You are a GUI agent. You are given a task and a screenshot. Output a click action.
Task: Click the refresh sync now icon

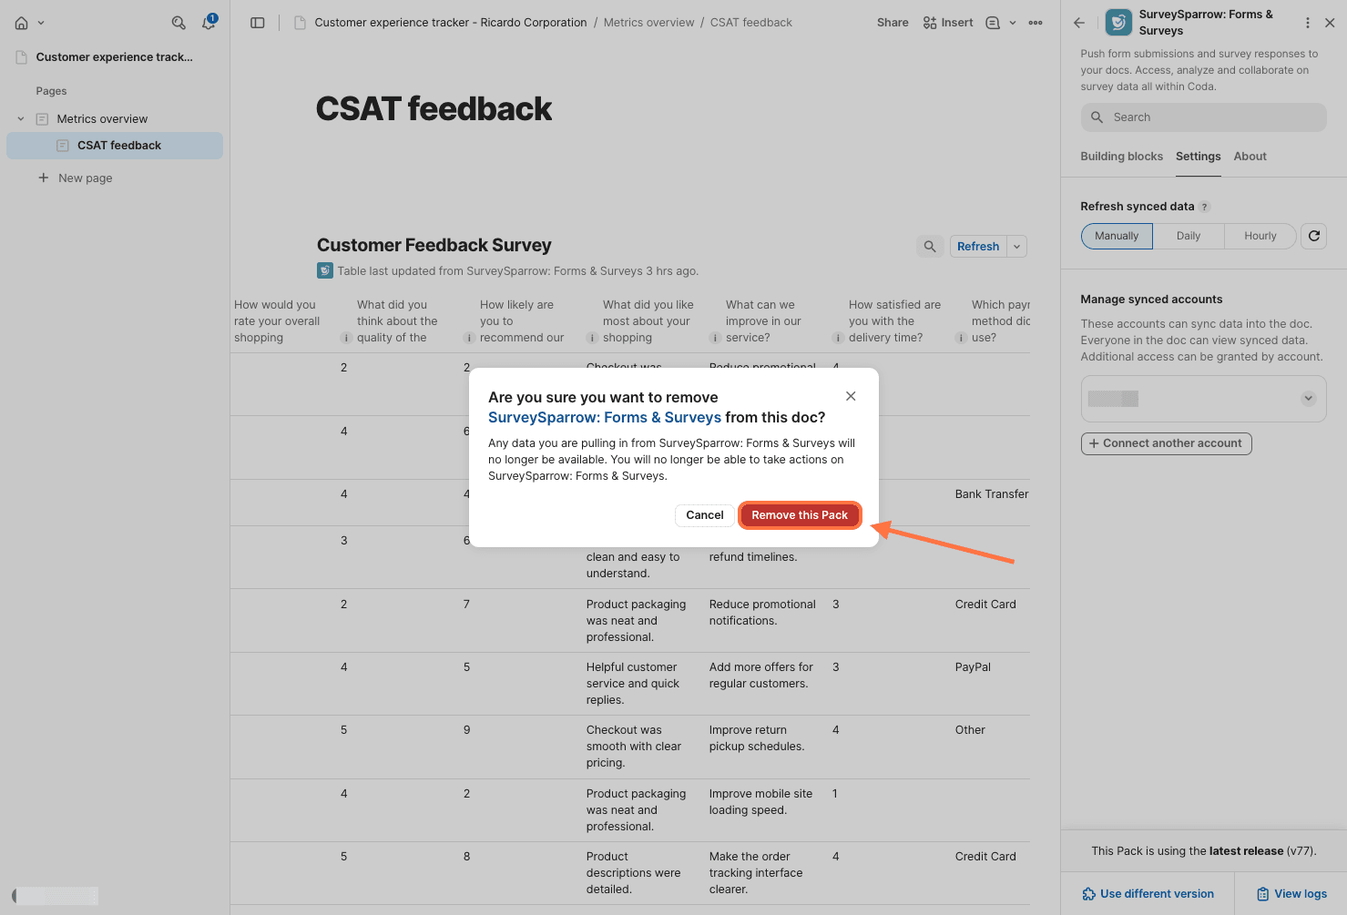tap(1313, 236)
